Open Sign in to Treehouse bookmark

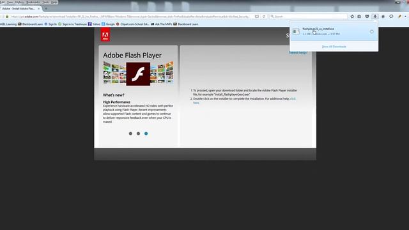[x=72, y=24]
